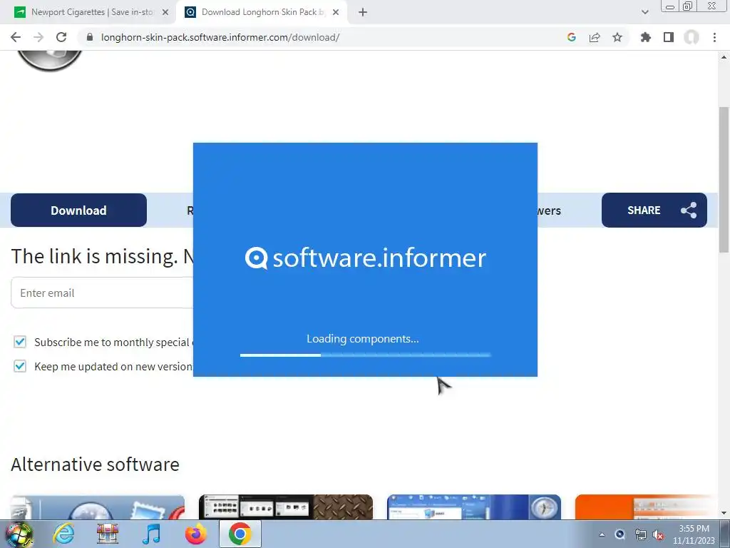This screenshot has height=548, width=730.
Task: Open a new browser tab
Action: [363, 12]
